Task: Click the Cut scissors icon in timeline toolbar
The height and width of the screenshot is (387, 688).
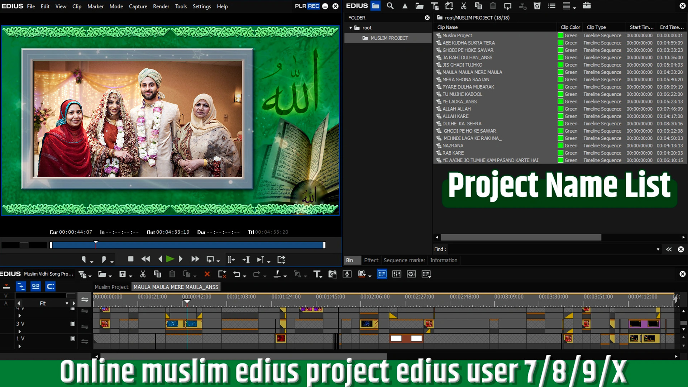Action: point(143,274)
